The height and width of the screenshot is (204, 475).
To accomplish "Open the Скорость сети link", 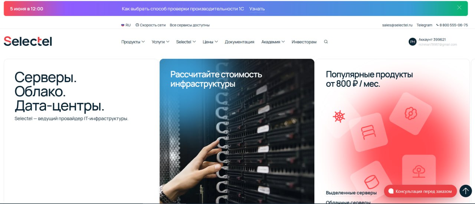I will tap(151, 25).
